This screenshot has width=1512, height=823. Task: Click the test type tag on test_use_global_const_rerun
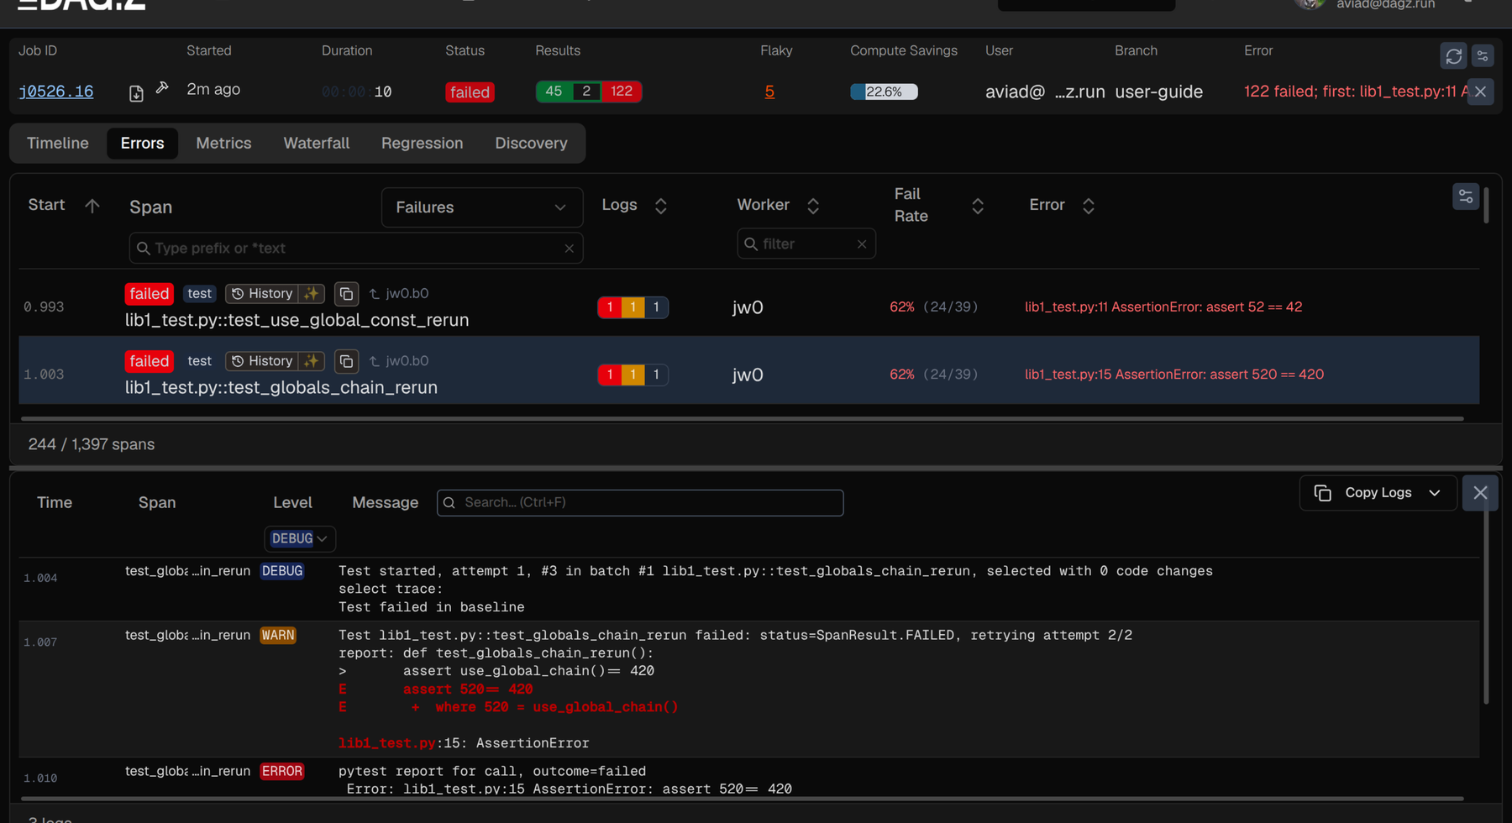point(199,294)
